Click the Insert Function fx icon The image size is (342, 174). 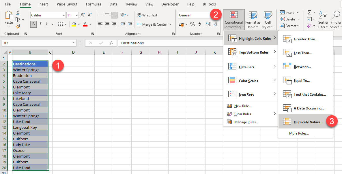pos(111,43)
